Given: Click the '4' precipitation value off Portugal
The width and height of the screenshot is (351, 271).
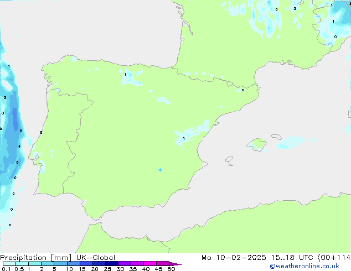Looking at the screenshot, I should [19, 147].
